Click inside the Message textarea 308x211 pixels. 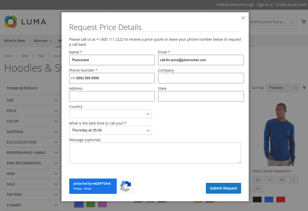(155, 153)
